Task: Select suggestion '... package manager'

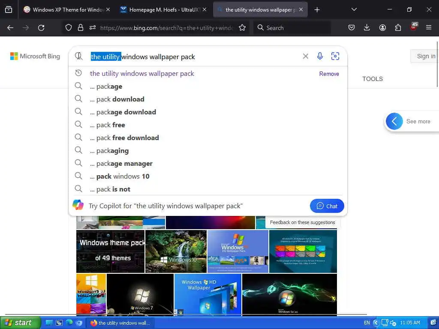Action: [208, 164]
